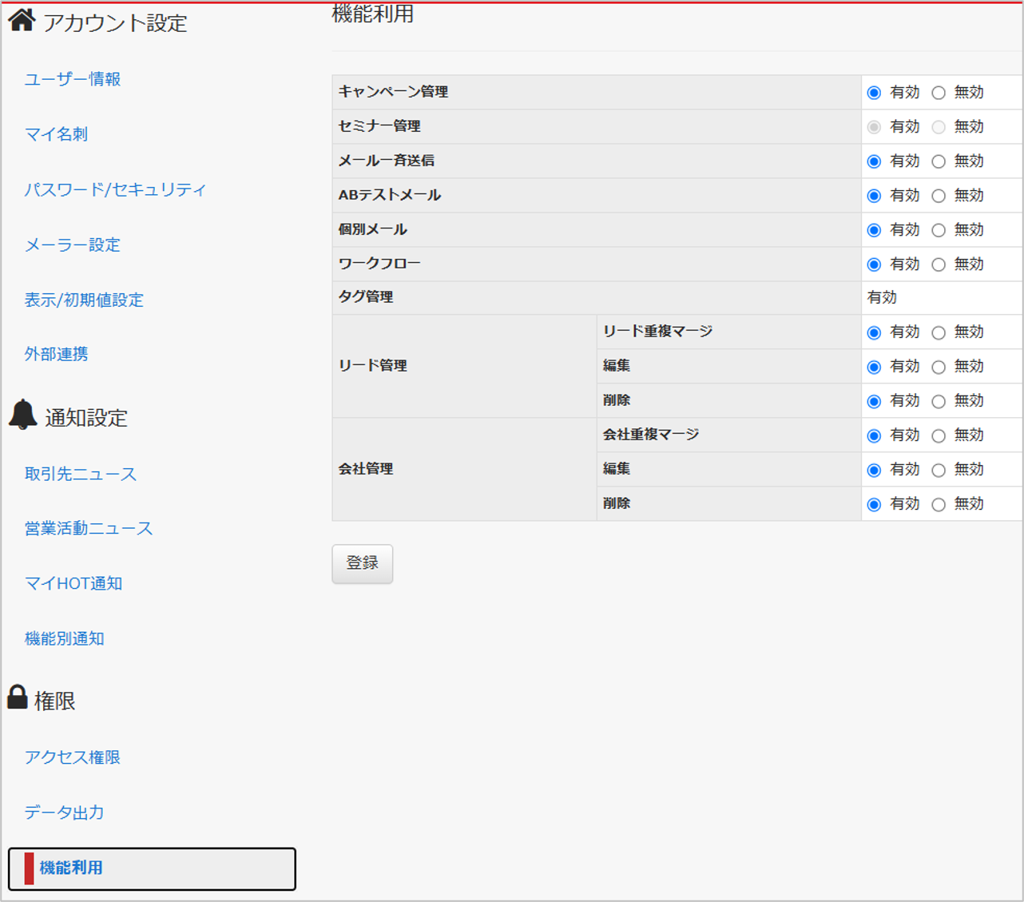Click the 通知設定 section heading

86,418
